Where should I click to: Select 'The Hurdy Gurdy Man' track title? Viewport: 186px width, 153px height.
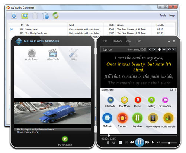[x=36, y=33]
